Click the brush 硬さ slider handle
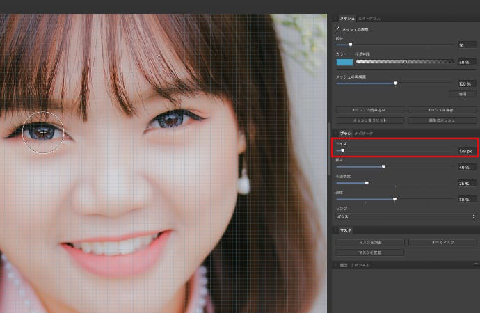 pos(383,167)
